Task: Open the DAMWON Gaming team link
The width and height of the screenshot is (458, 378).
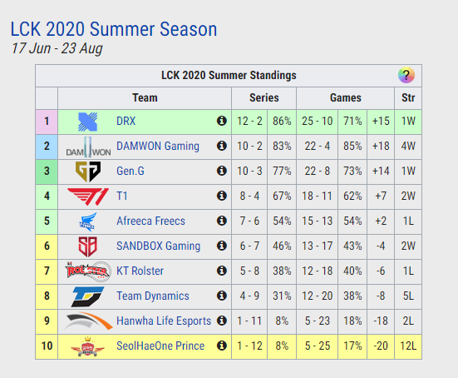Action: [158, 146]
